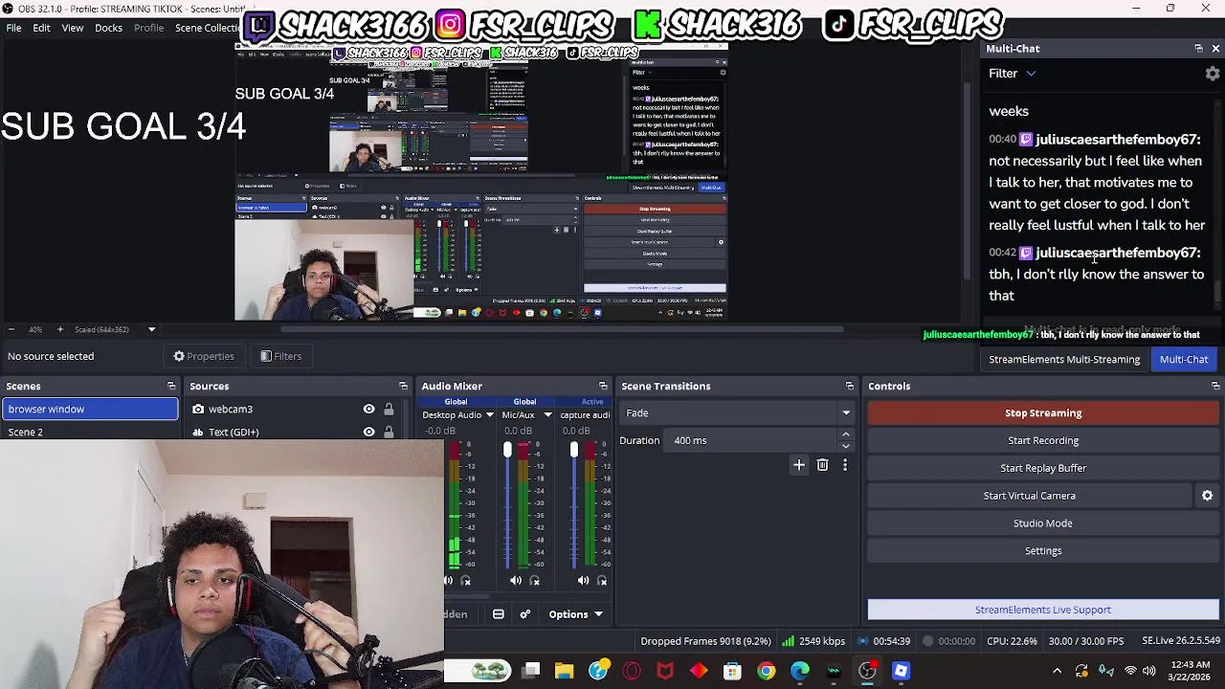Pop out the Audio Mixer dock

(x=603, y=387)
